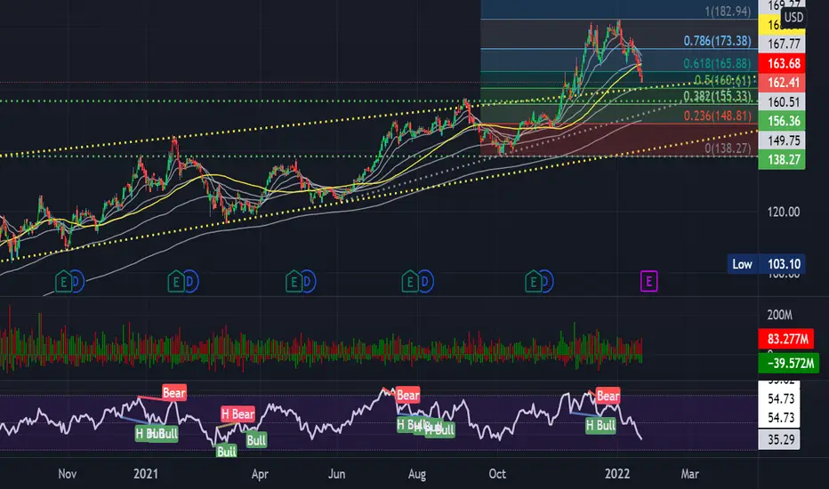Image resolution: width=829 pixels, height=489 pixels.
Task: Click the green 138.27 price label
Action: click(x=782, y=160)
